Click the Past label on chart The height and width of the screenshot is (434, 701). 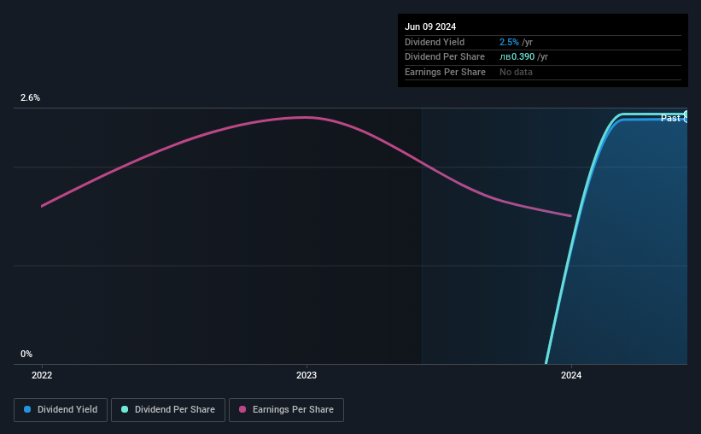(x=670, y=118)
